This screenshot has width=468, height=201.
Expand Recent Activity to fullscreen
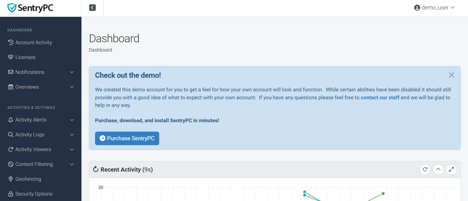point(451,169)
